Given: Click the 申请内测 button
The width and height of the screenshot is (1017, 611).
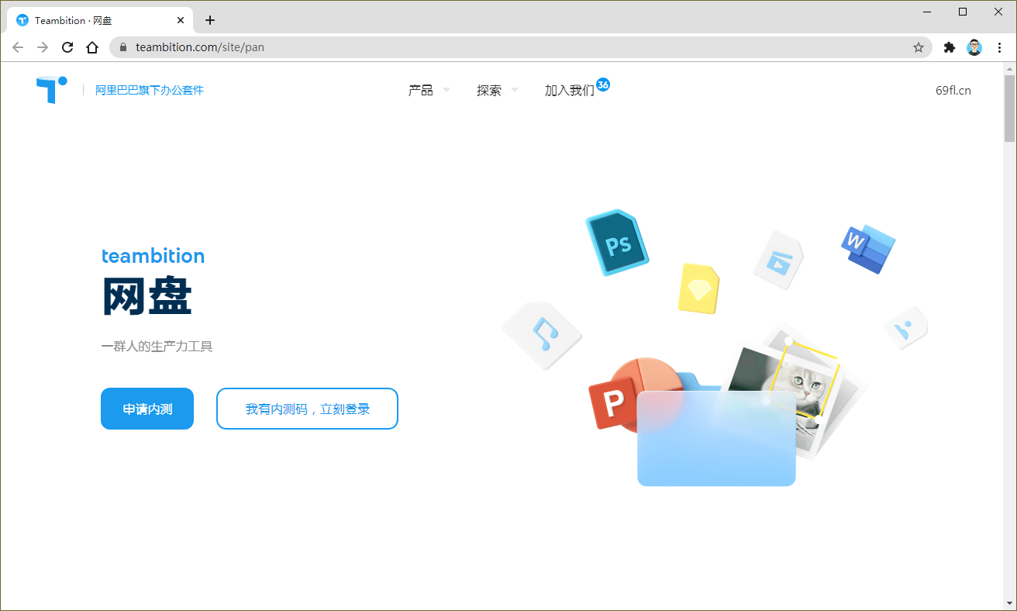Looking at the screenshot, I should (147, 409).
